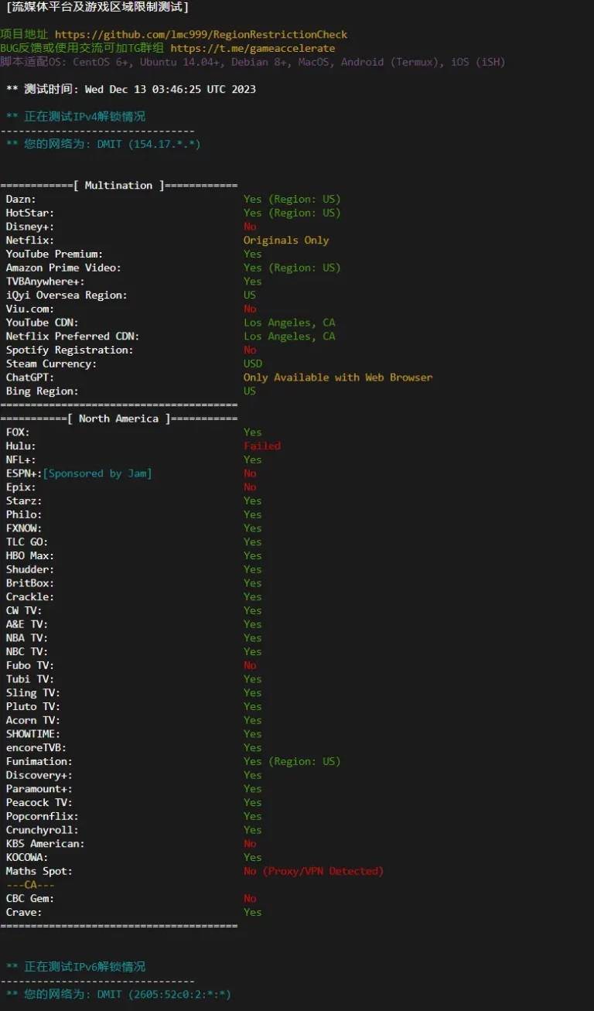Screen dimensions: 594x1011
Task: Click the Hulu 'Failed' result
Action: [262, 446]
